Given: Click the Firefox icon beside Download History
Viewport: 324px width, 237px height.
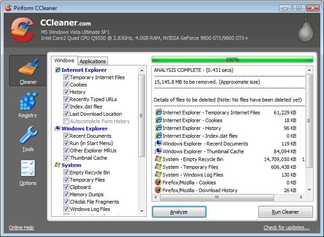Looking at the screenshot, I should tap(158, 190).
